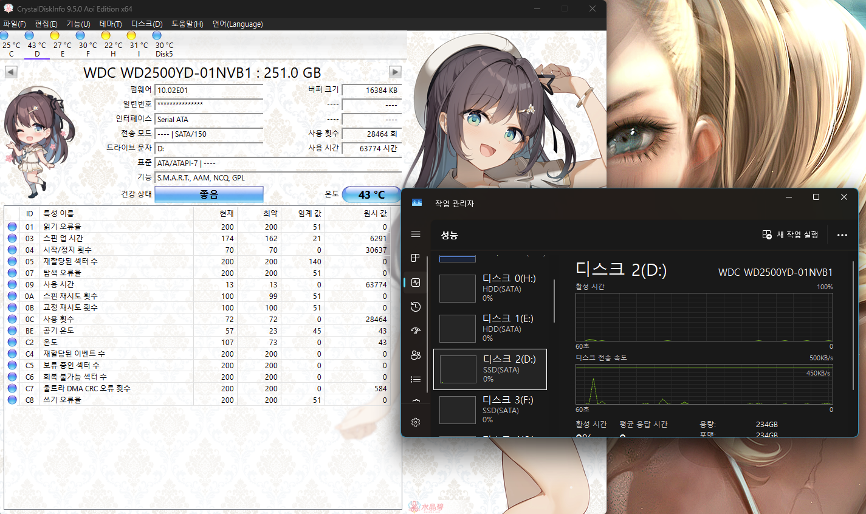Open Details list icon in Task Manager
866x514 pixels.
tap(416, 380)
